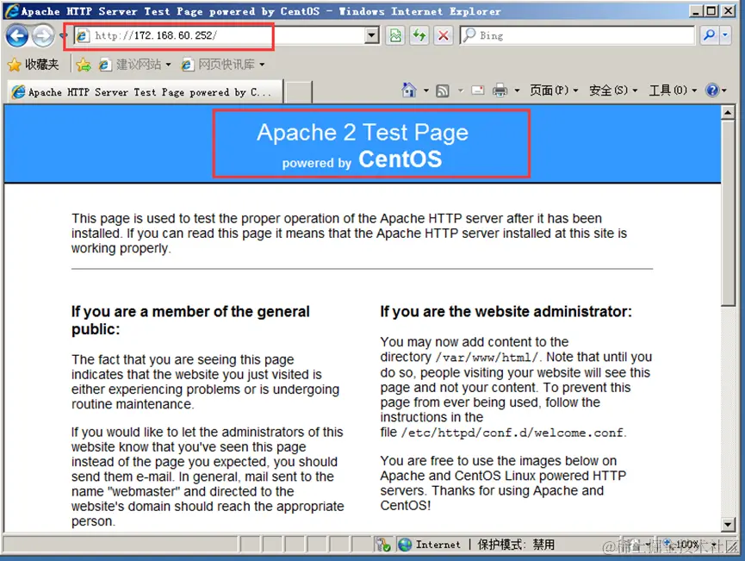Click the Apache 2 Test Page heading
The width and height of the screenshot is (745, 561).
[x=363, y=132]
